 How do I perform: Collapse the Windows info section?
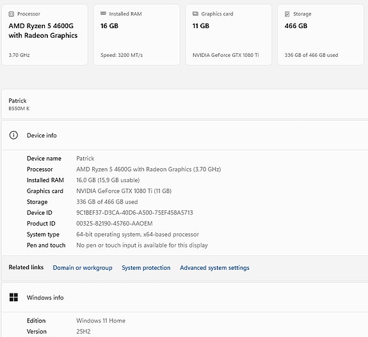185,297
